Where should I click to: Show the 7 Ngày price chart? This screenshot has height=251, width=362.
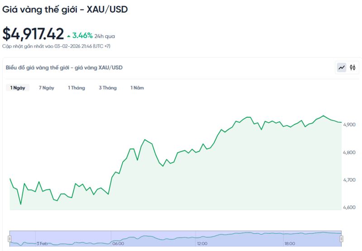[x=47, y=88]
